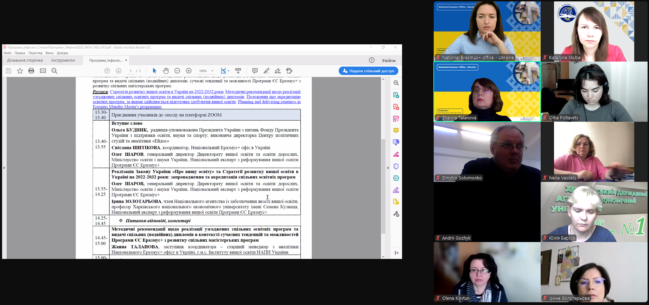
Task: Open the Правка menu
Action: point(20,53)
